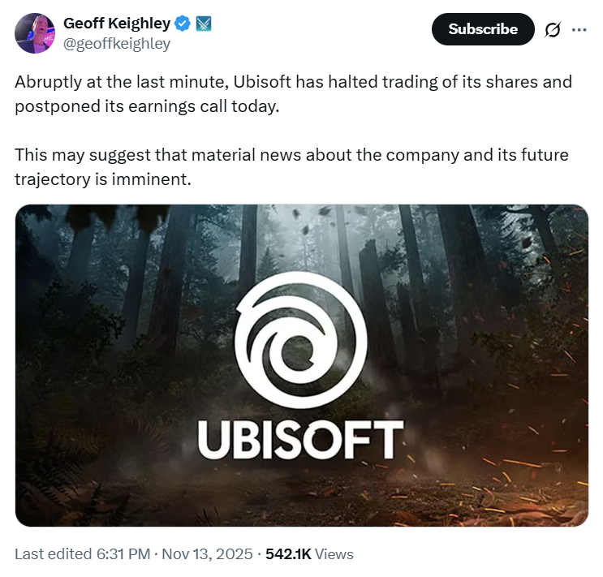
Task: Click the affiliation badge beside the verified check
Action: pos(205,24)
